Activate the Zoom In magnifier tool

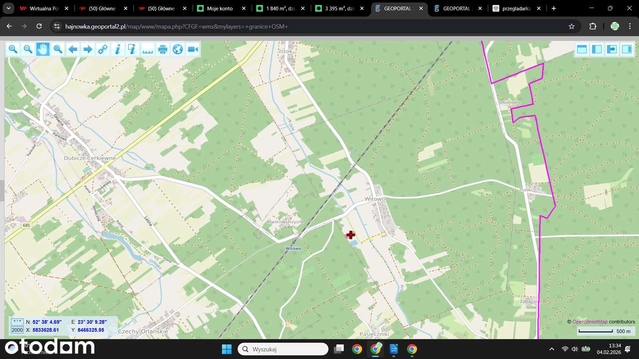13,49
